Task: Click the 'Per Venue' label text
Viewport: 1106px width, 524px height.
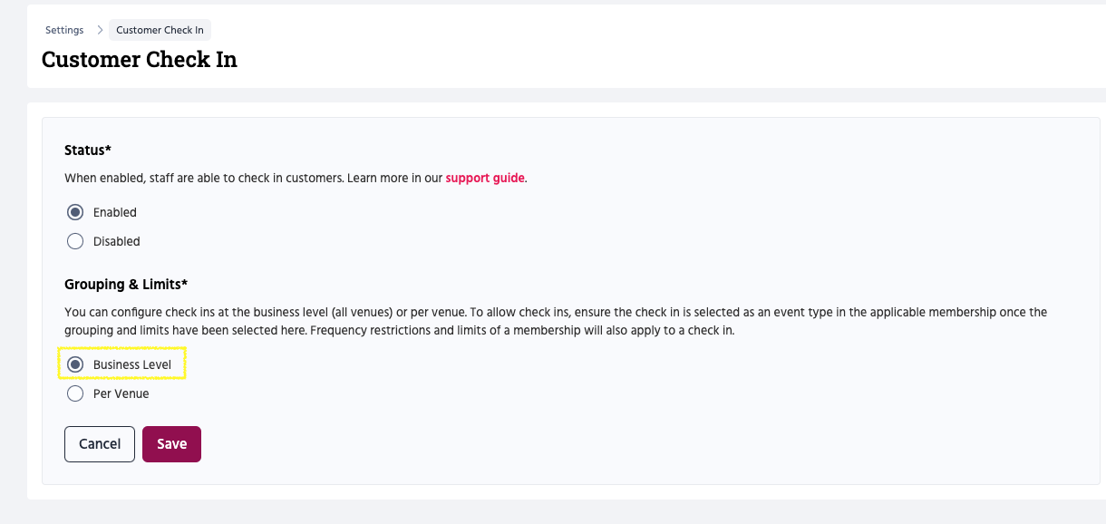Action: 121,393
